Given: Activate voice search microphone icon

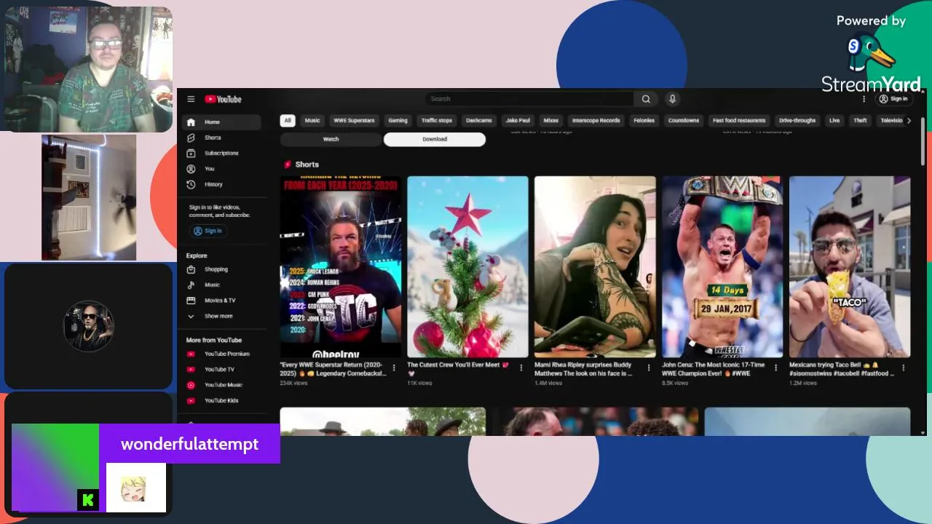Looking at the screenshot, I should [672, 99].
